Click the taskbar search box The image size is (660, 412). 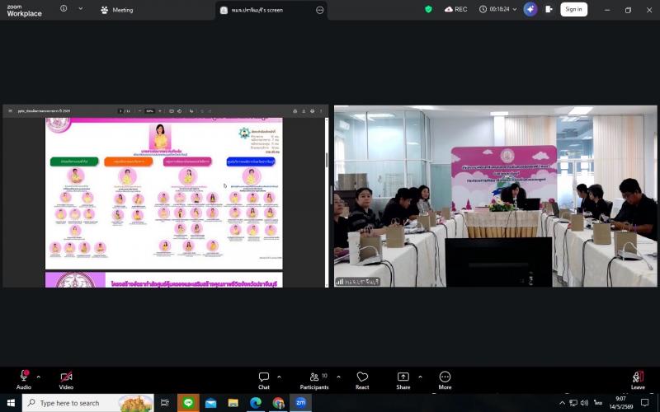pos(88,403)
